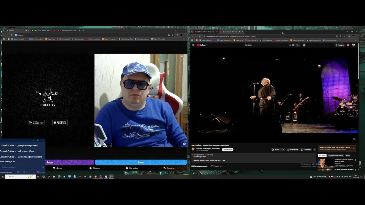Screen dimensions: 365x205
Task: Expand the chevron beside 'дай номер Жени' message
Action: point(16,151)
